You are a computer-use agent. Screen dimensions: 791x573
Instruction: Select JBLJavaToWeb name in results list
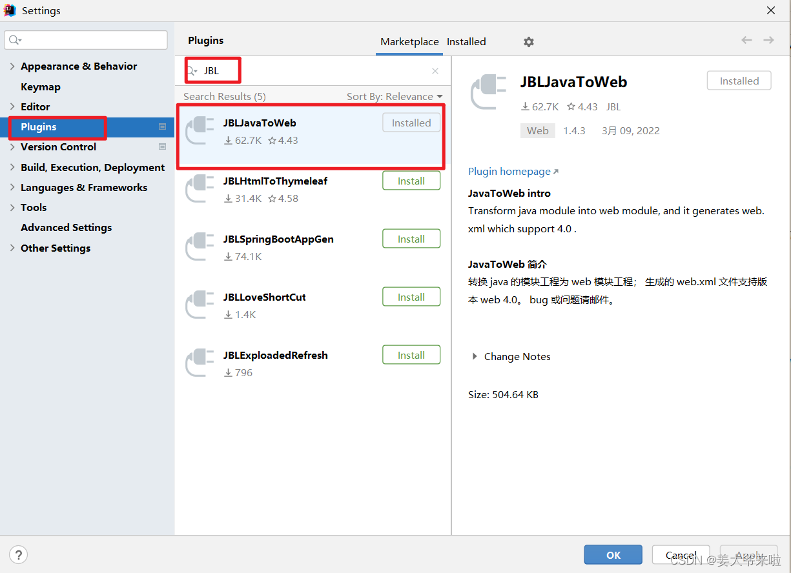(x=260, y=123)
